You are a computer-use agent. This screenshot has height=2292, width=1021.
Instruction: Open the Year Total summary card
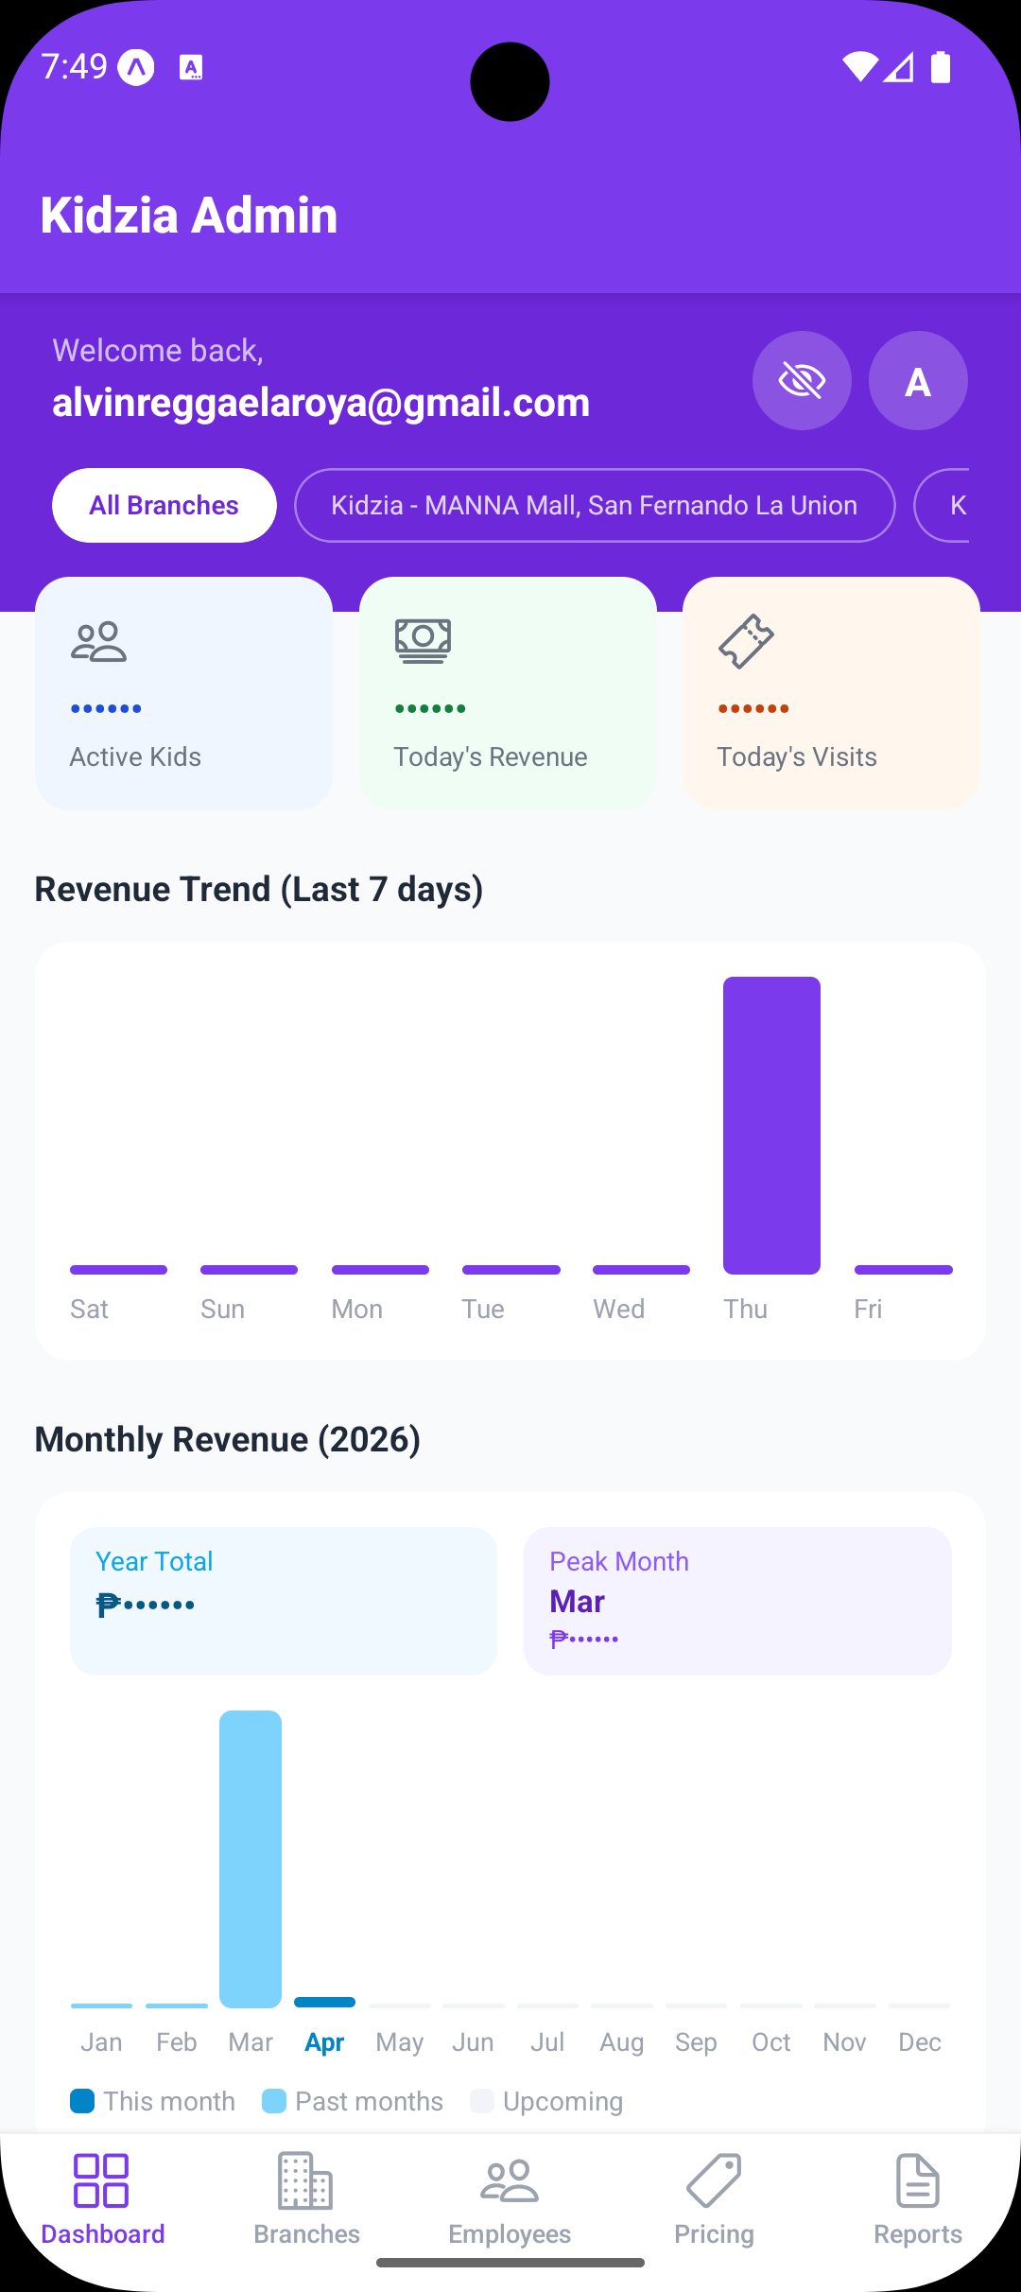point(284,1601)
